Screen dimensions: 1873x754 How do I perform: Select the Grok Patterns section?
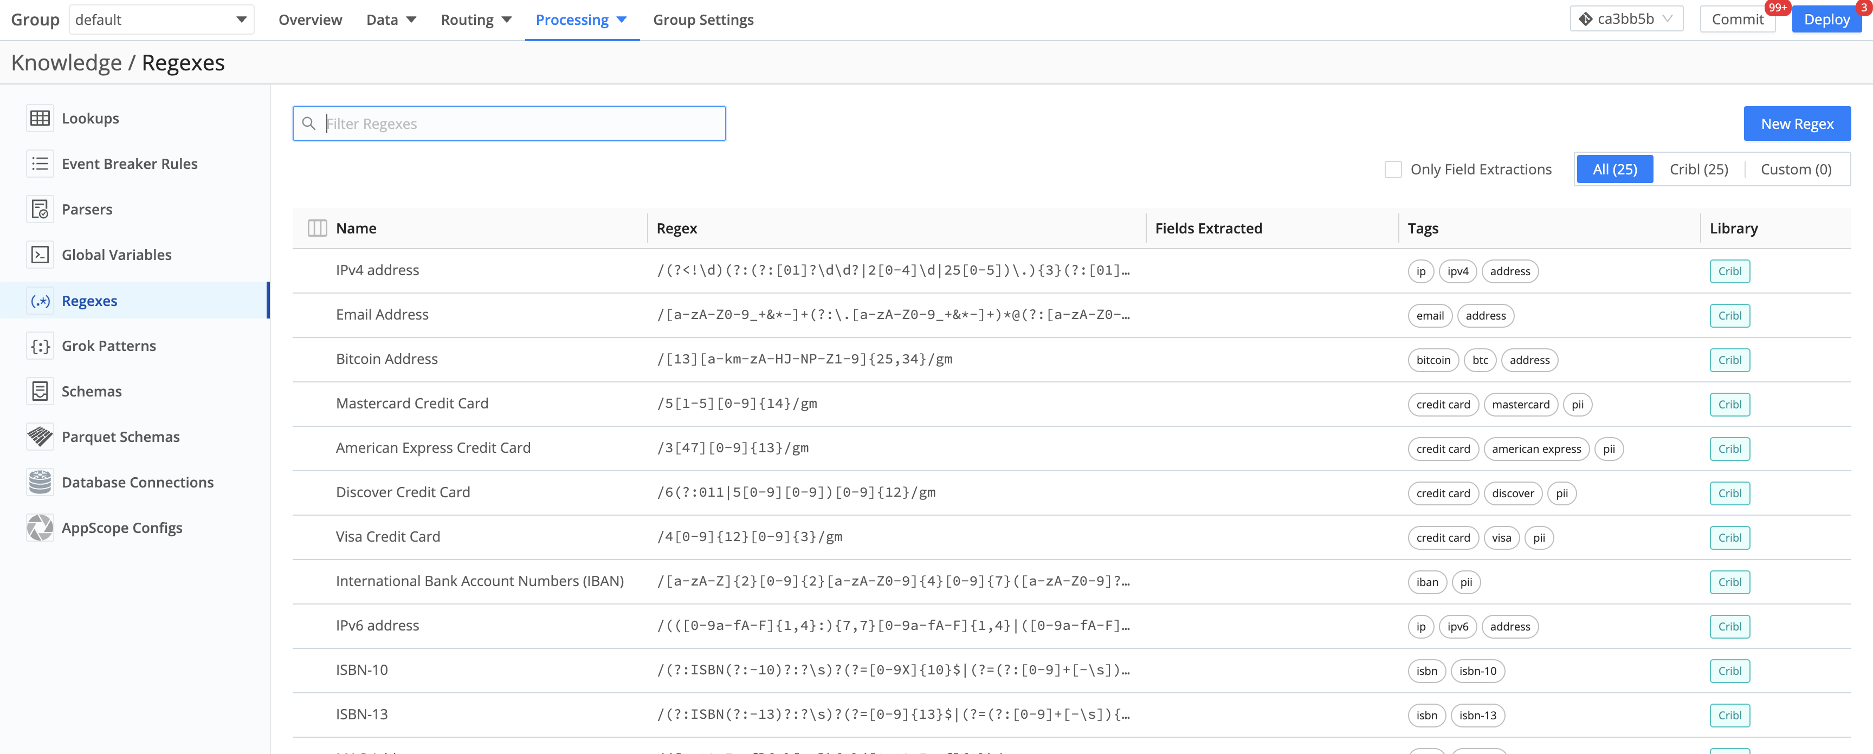(108, 346)
